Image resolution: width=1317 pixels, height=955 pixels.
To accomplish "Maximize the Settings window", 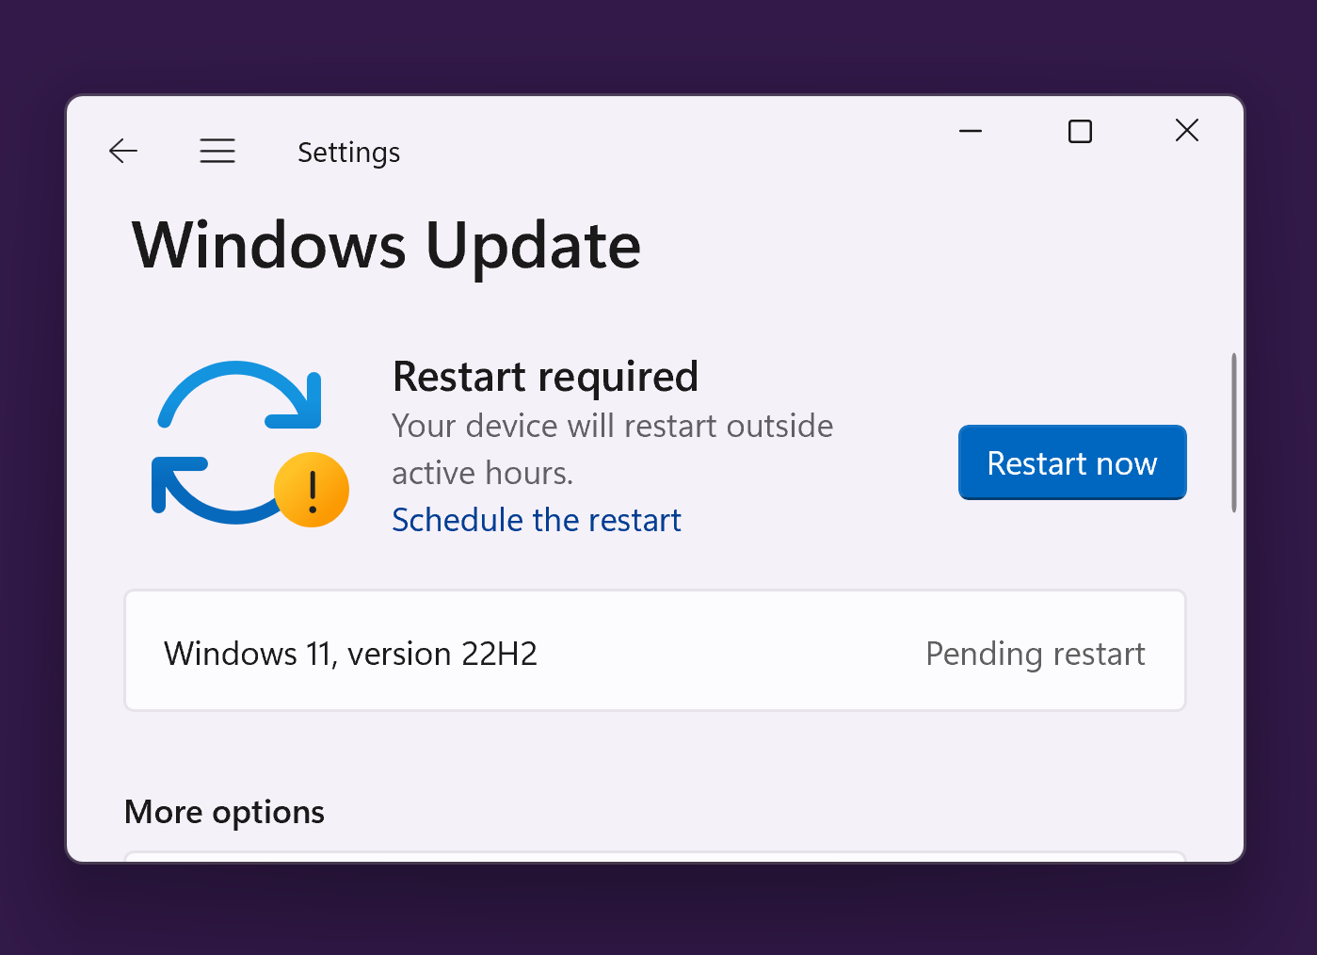I will pos(1080,131).
